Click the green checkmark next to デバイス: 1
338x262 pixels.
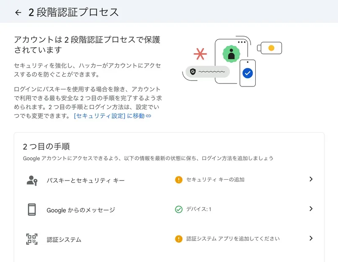pos(178,209)
